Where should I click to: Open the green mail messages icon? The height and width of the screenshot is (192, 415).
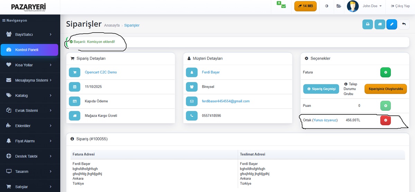click(283, 6)
